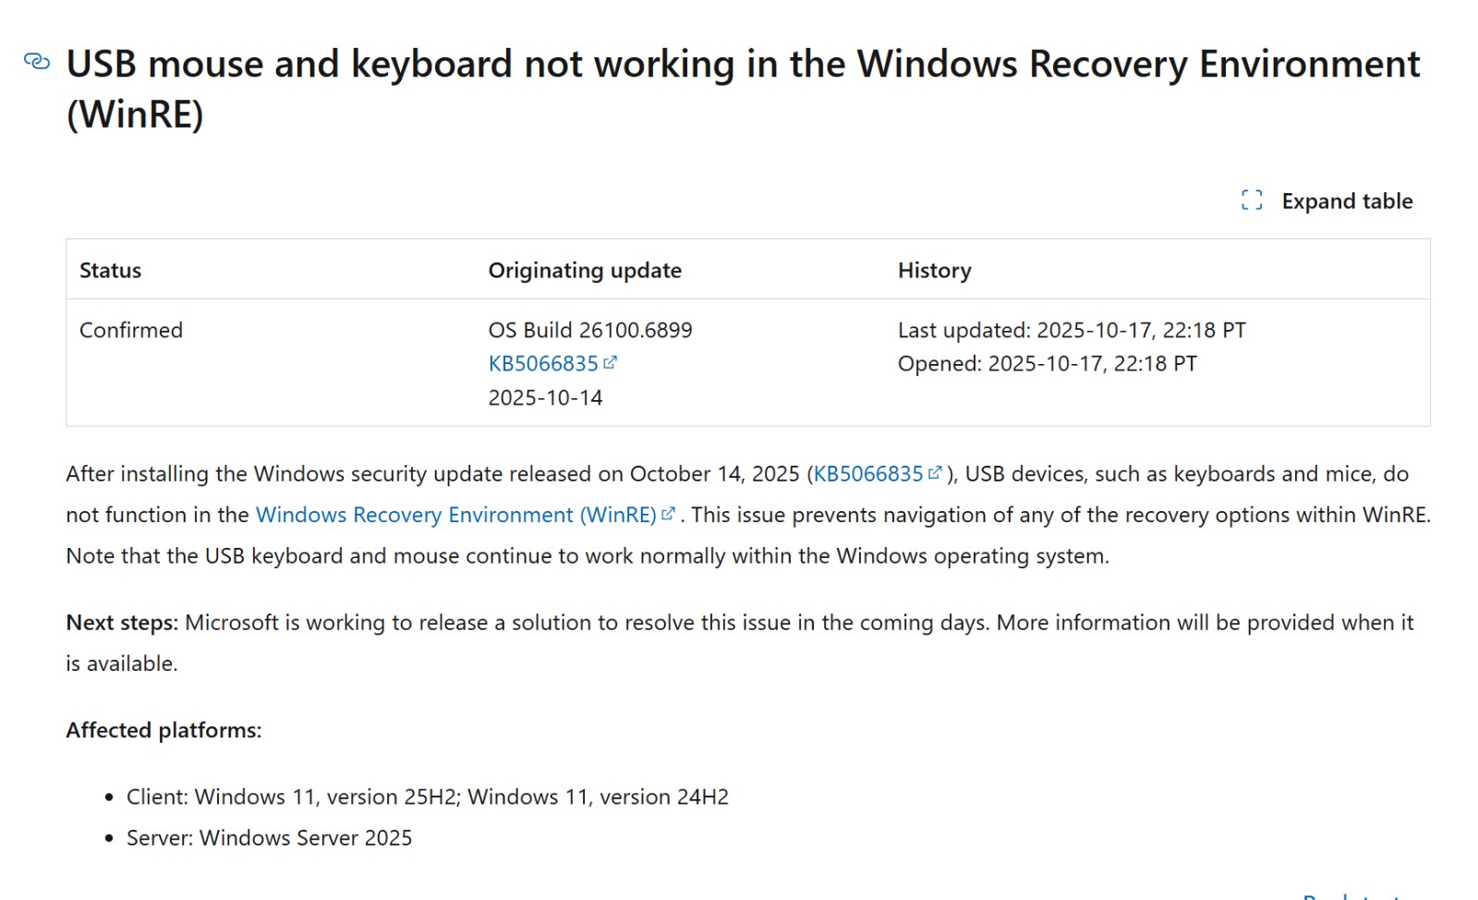
Task: Select the Originating update column header
Action: click(x=585, y=271)
